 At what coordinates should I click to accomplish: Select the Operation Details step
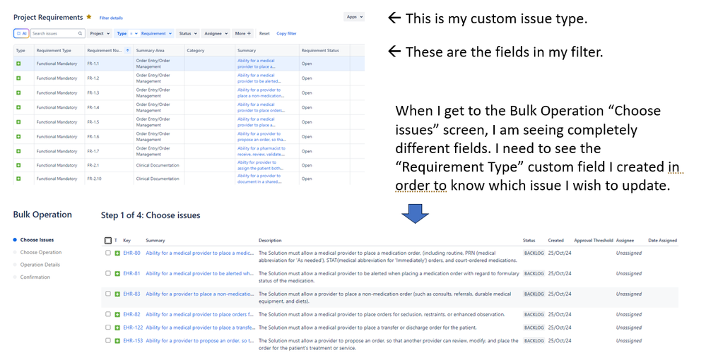(40, 265)
